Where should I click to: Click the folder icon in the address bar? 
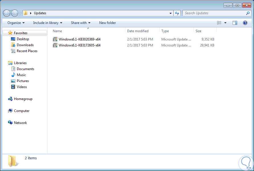25,13
